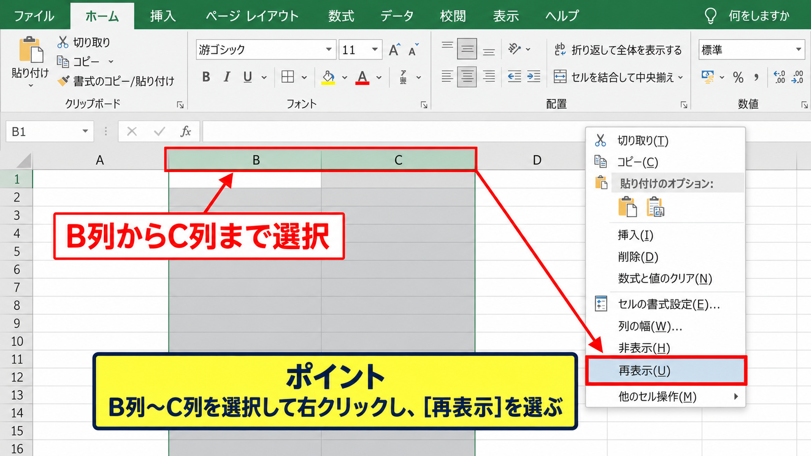Open the font size 11 dropdown
Screen dimensions: 811x456
(374, 49)
